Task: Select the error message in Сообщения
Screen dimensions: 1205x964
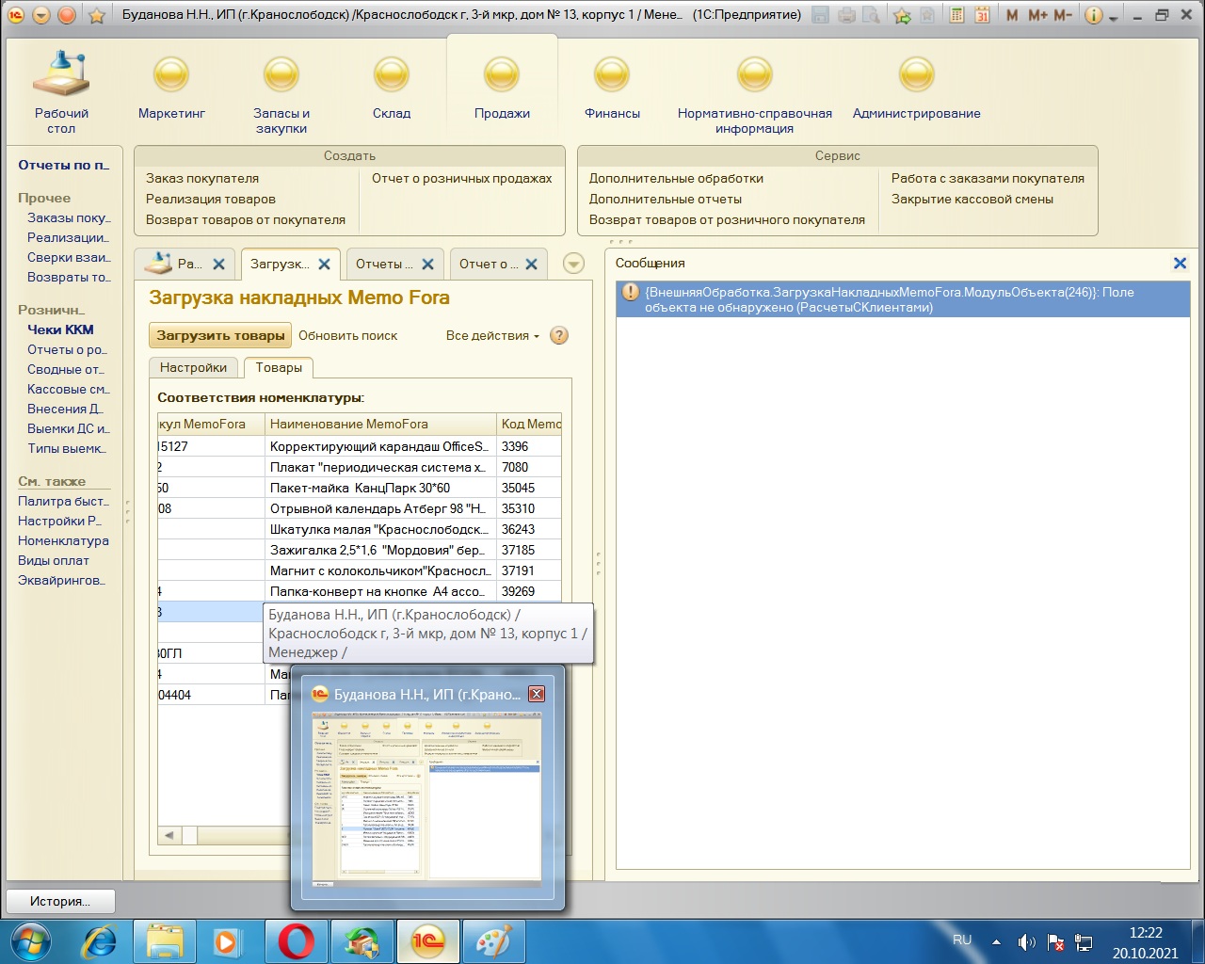Action: coord(903,299)
